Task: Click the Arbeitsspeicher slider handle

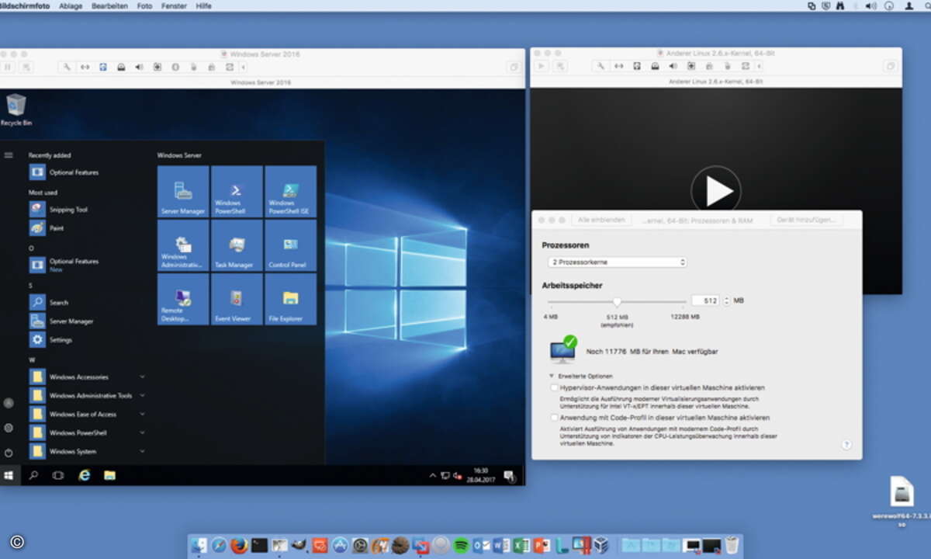Action: (617, 301)
